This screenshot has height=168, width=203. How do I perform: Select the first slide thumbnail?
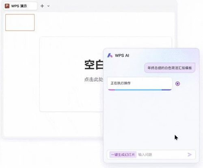[x=20, y=22]
